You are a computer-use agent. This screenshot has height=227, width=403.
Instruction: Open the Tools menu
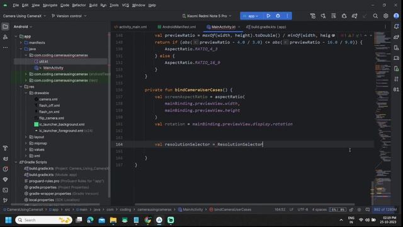tap(114, 5)
